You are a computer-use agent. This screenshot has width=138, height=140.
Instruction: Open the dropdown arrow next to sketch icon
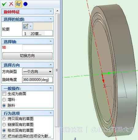[x=30, y=26]
